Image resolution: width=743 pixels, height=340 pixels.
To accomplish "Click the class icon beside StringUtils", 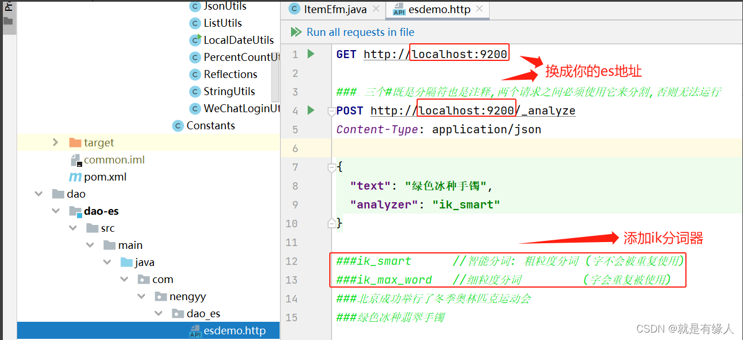I will 195,91.
